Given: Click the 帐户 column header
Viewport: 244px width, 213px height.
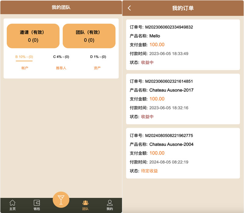Looking at the screenshot, I should 25,68.
